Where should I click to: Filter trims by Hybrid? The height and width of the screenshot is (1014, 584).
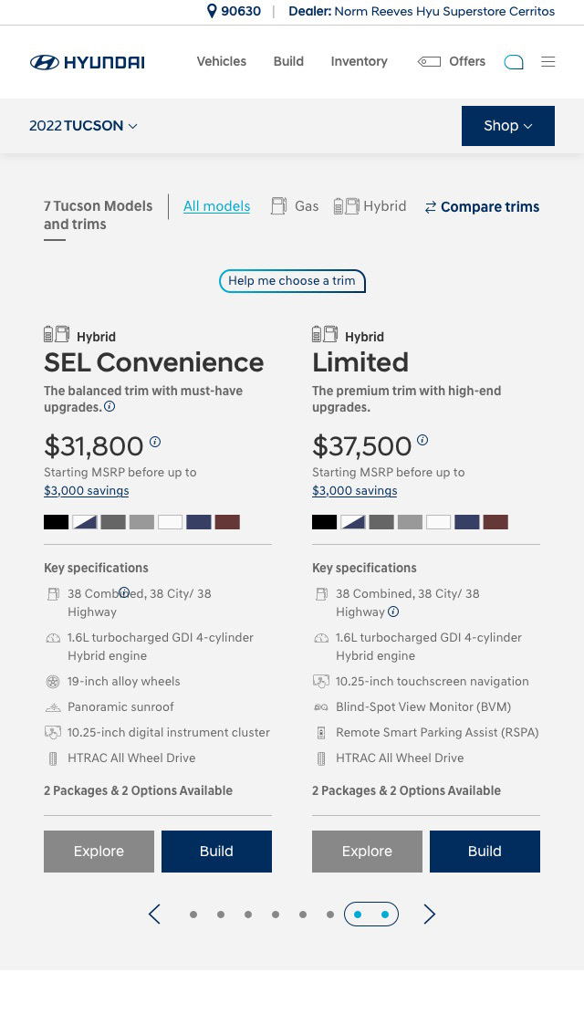tap(370, 206)
